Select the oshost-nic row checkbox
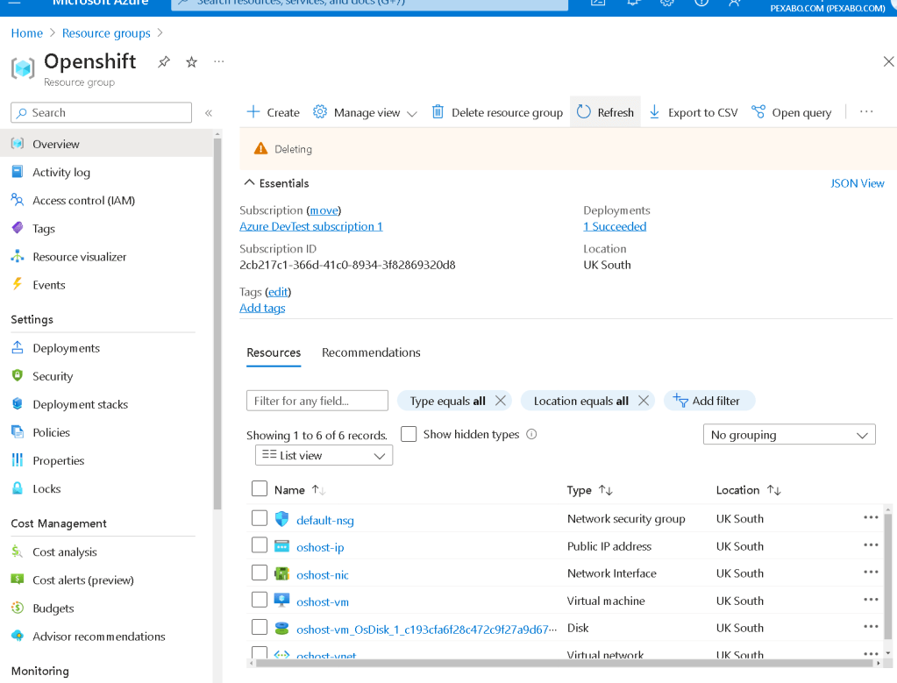Screen dimensions: 897x683 [260, 573]
